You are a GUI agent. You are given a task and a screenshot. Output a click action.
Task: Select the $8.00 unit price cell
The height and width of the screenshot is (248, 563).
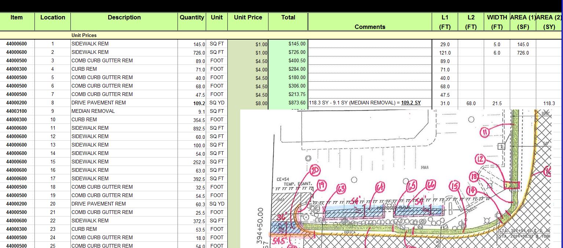pyautogui.click(x=248, y=103)
